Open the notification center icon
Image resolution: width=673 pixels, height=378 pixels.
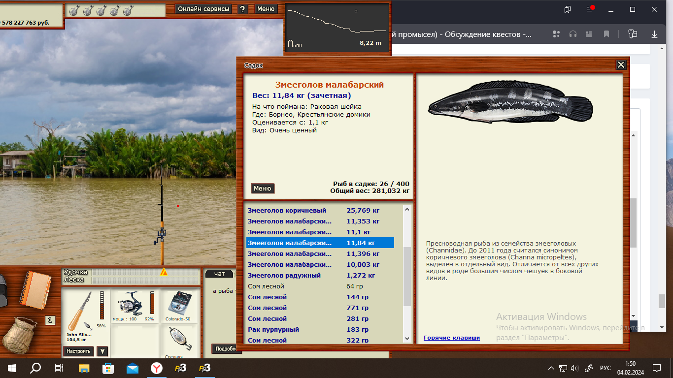pyautogui.click(x=656, y=368)
